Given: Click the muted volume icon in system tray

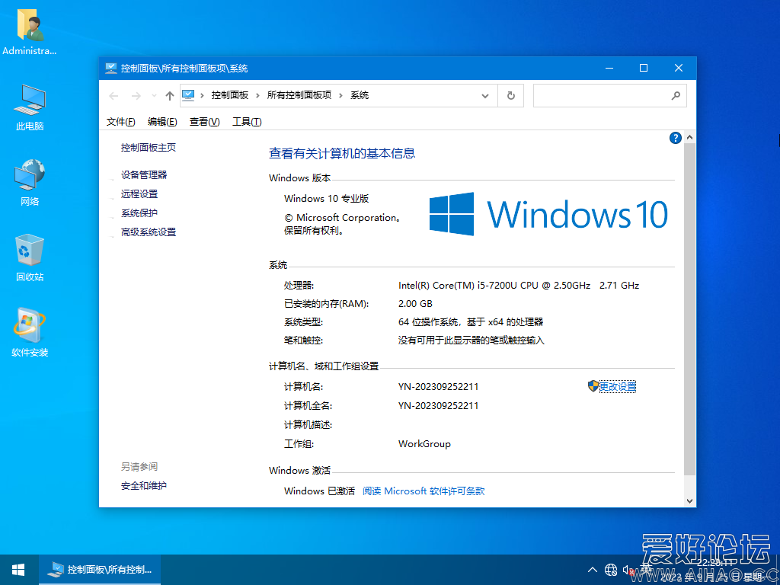Looking at the screenshot, I should coord(629,569).
